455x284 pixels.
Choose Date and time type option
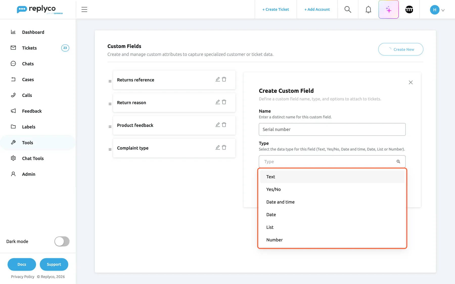tap(332, 202)
